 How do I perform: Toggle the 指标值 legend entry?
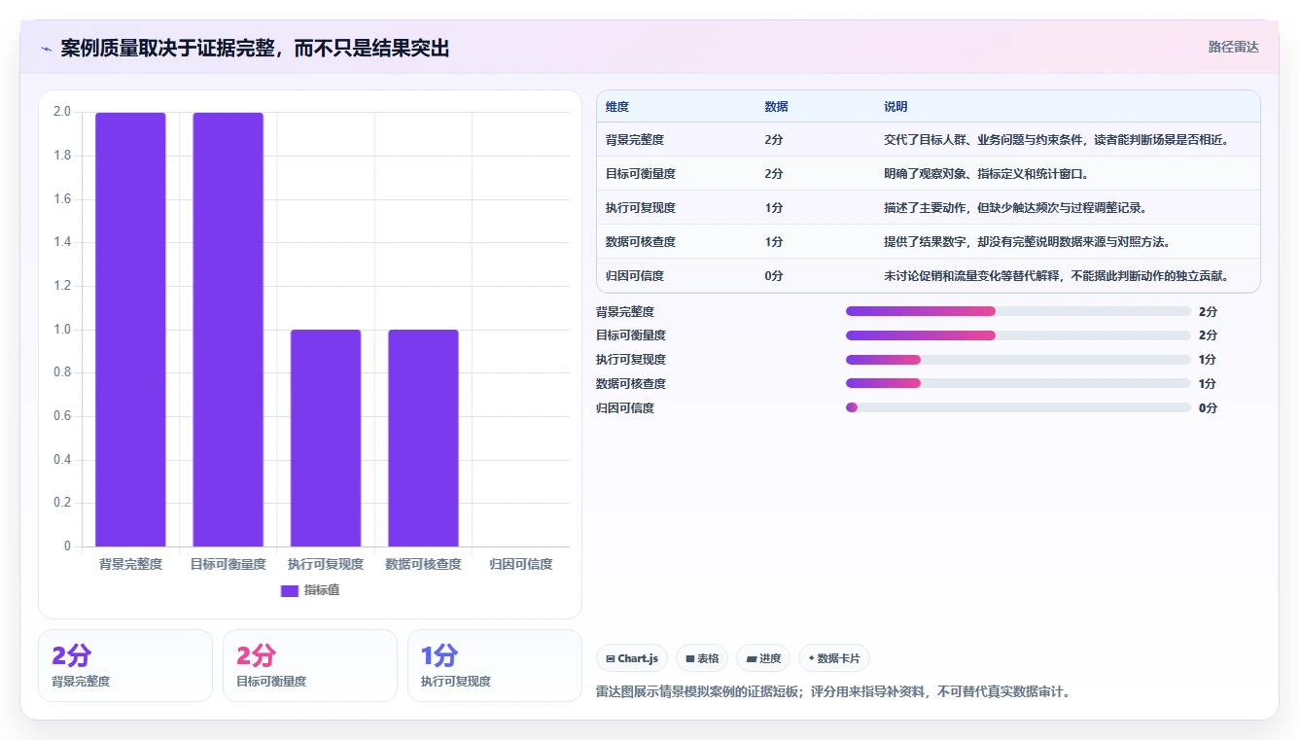pos(310,590)
